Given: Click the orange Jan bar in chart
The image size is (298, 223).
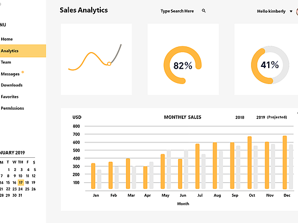Looking at the screenshot, I should [93, 176].
